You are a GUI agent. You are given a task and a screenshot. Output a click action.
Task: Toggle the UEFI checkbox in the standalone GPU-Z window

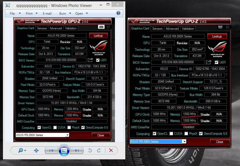click(x=216, y=62)
